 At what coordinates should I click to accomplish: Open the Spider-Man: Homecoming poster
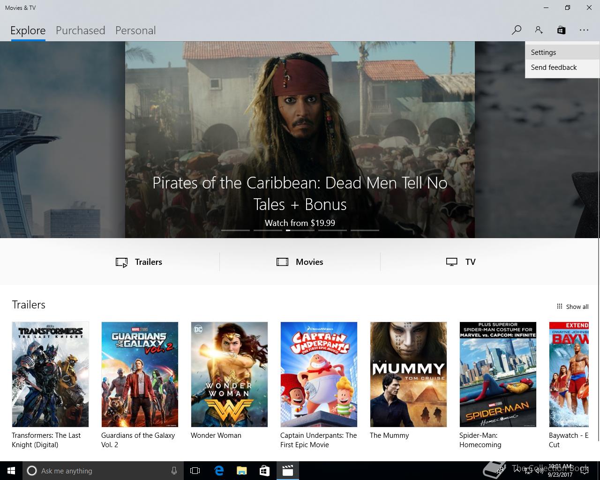[x=498, y=374]
